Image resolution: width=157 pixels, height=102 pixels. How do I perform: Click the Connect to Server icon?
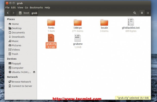point(10,86)
